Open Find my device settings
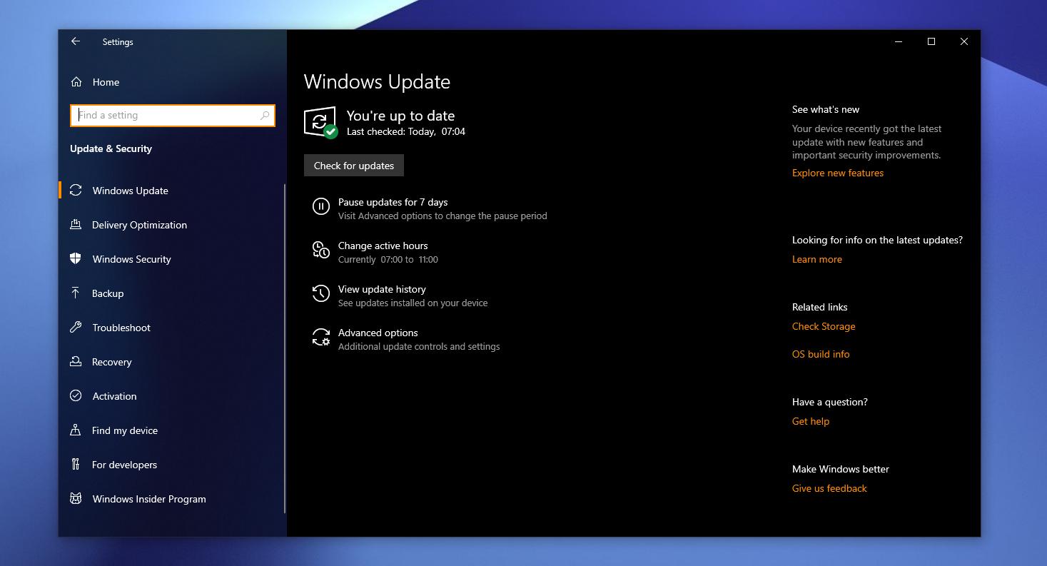 (x=171, y=430)
